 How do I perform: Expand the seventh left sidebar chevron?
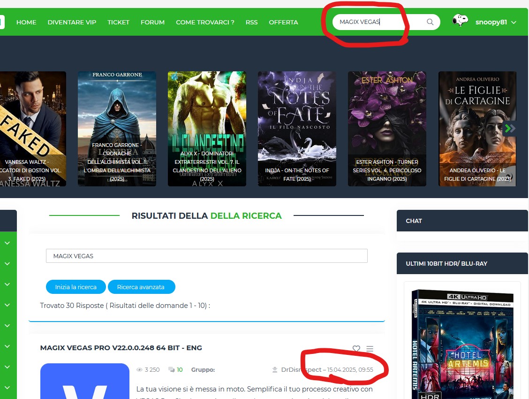tap(7, 367)
